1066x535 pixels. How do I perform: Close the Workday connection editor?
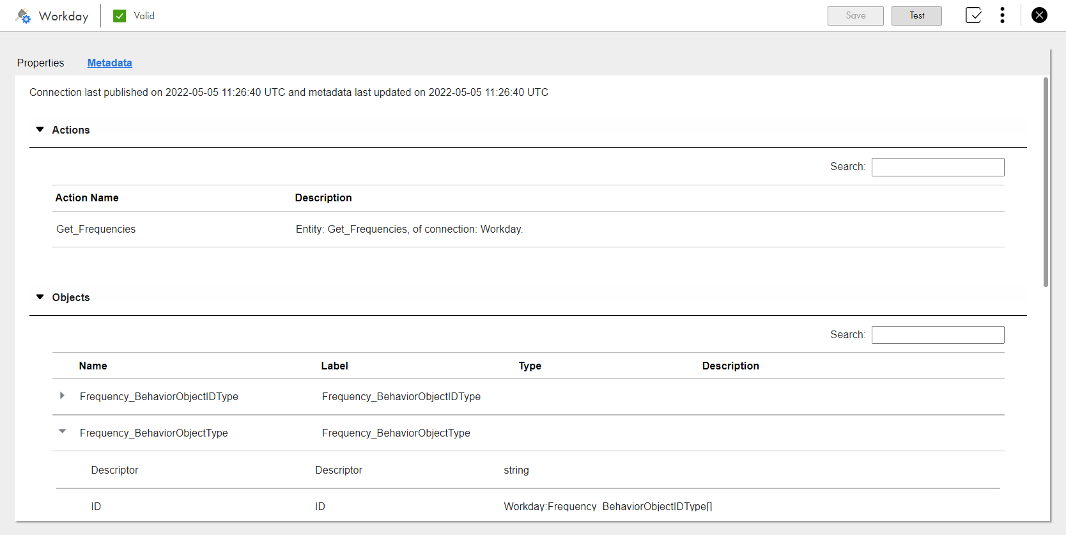click(x=1040, y=15)
